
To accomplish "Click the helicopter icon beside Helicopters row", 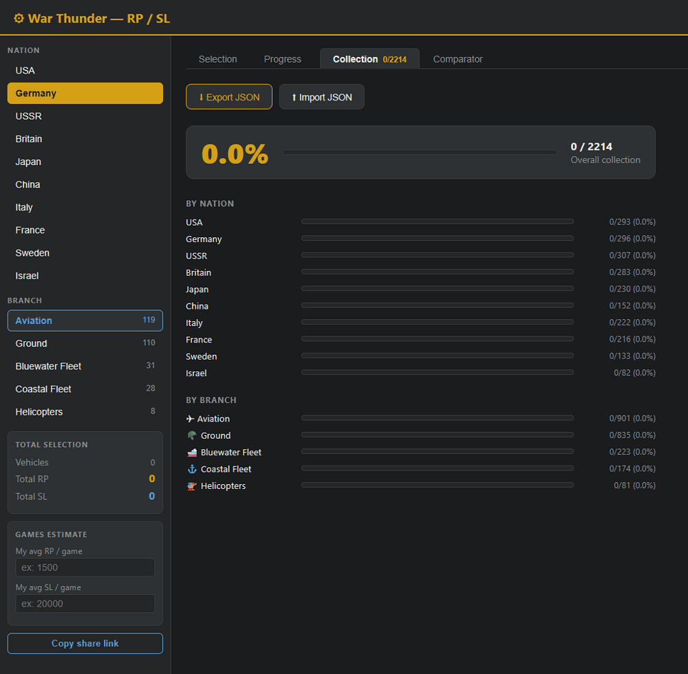I will click(192, 486).
